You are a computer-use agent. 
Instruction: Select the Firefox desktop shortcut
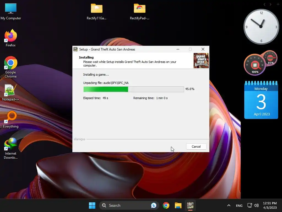pyautogui.click(x=11, y=38)
